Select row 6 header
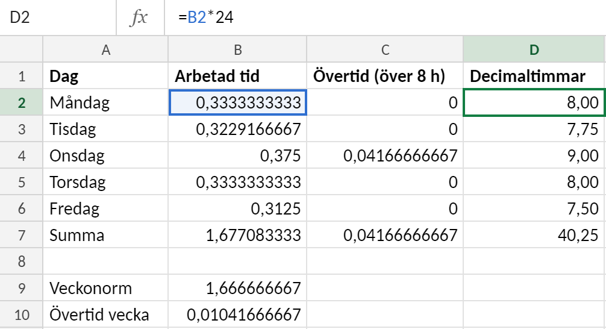Image resolution: width=606 pixels, height=329 pixels. 21,208
